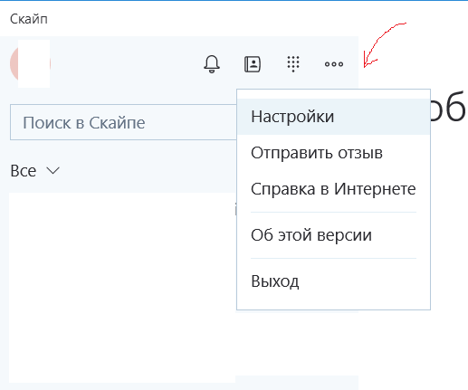
Task: Open the profile avatar
Action: pos(30,64)
